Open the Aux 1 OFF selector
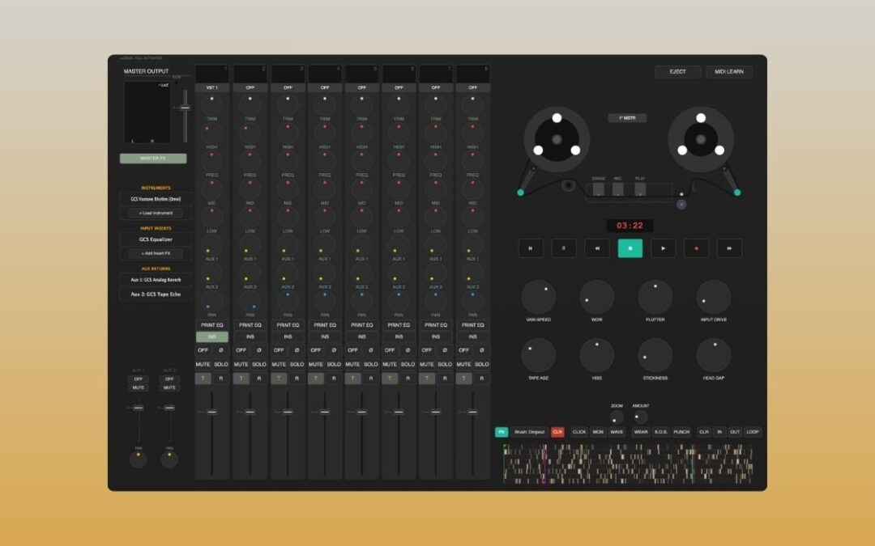 (139, 379)
